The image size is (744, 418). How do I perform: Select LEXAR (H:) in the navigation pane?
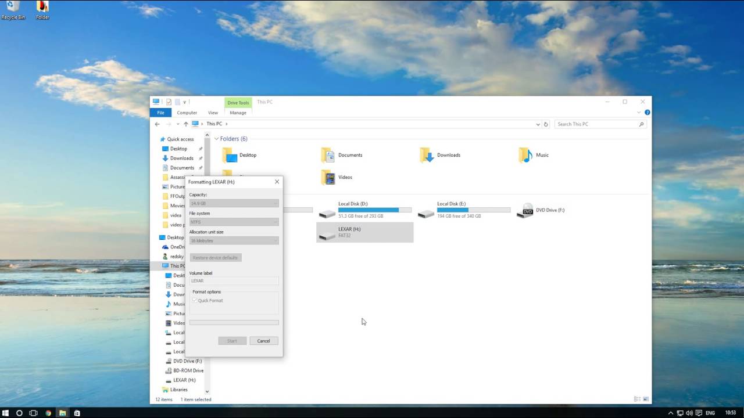[184, 380]
